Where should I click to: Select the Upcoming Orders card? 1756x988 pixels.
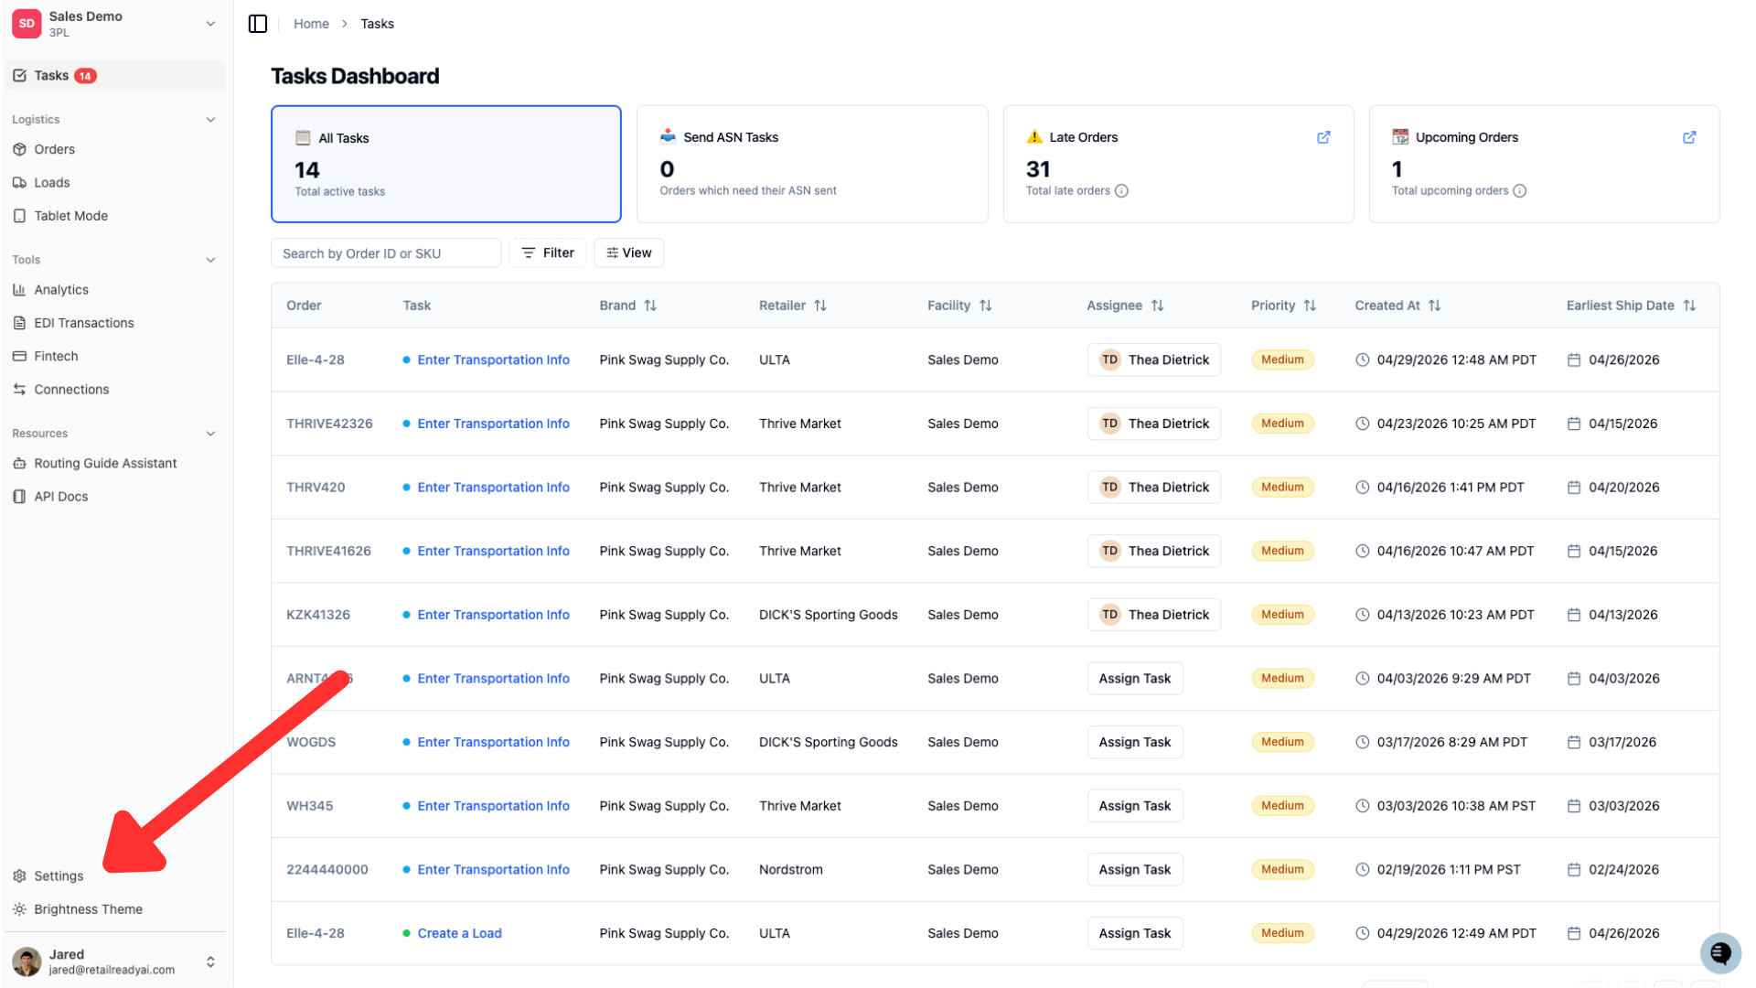(x=1544, y=164)
